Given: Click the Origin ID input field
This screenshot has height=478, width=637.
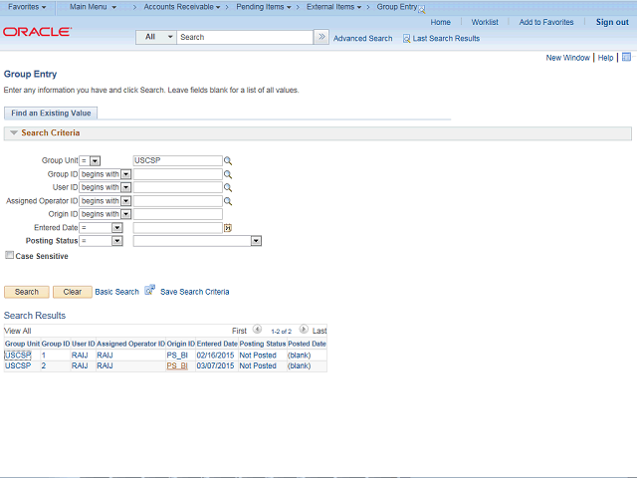Looking at the screenshot, I should (178, 214).
